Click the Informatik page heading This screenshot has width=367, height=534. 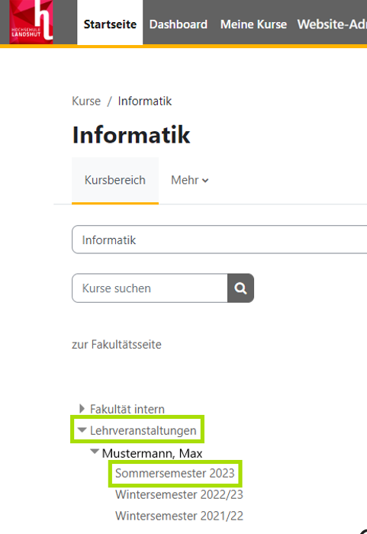(131, 134)
